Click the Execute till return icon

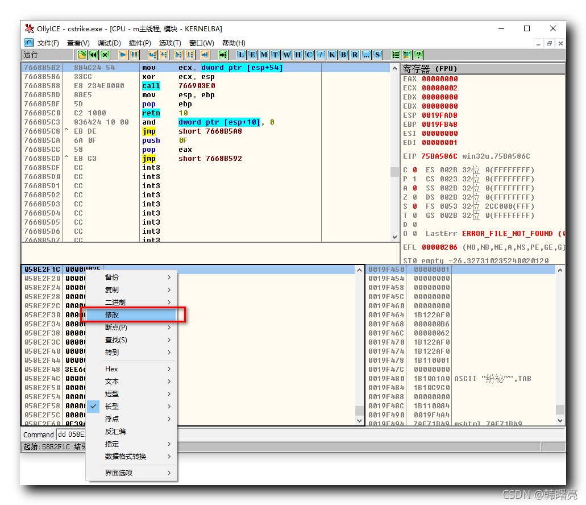point(205,55)
